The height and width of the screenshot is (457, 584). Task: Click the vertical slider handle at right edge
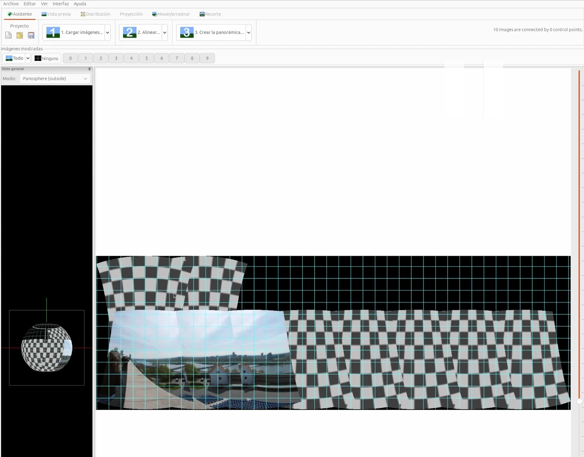579,401
